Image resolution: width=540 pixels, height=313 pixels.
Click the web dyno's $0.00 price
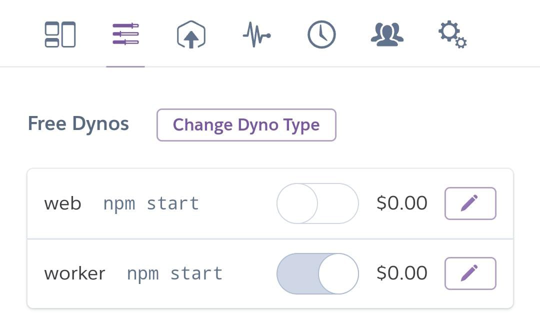tap(402, 203)
